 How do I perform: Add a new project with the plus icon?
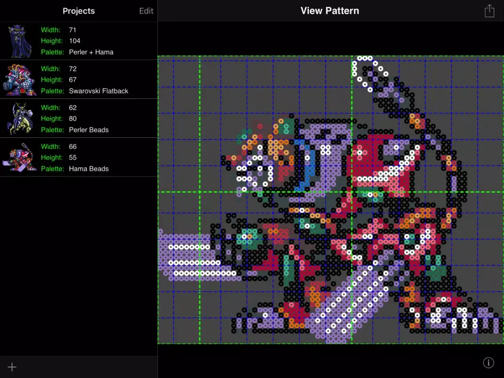click(x=12, y=367)
